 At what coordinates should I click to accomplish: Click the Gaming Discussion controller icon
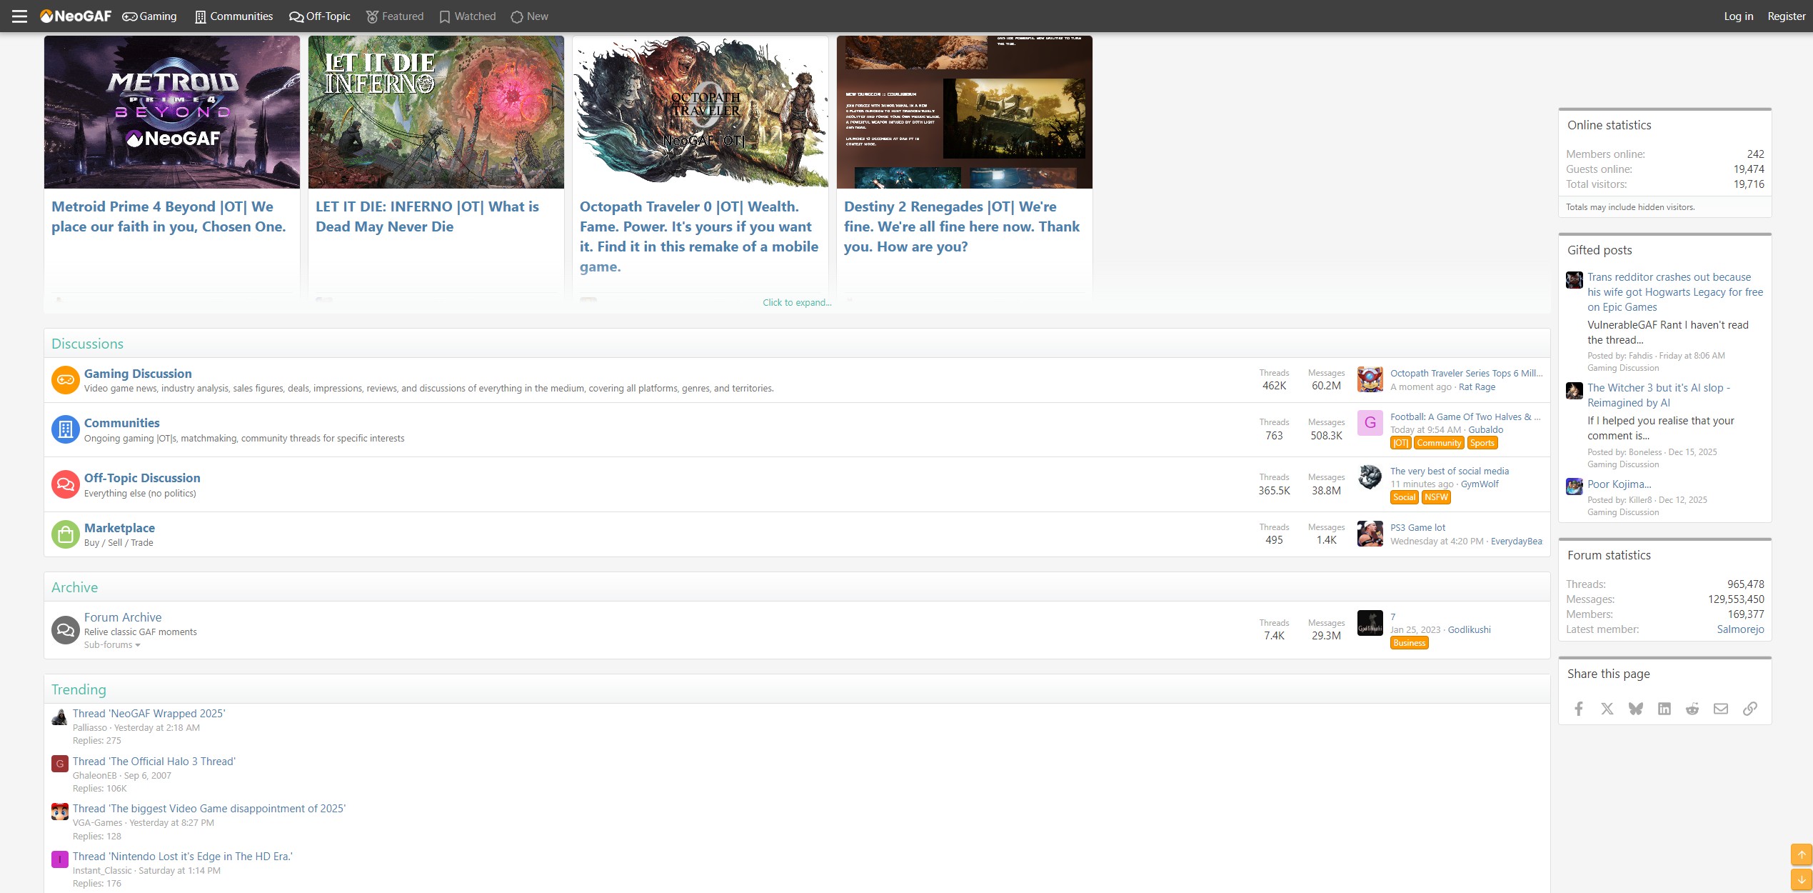click(65, 379)
